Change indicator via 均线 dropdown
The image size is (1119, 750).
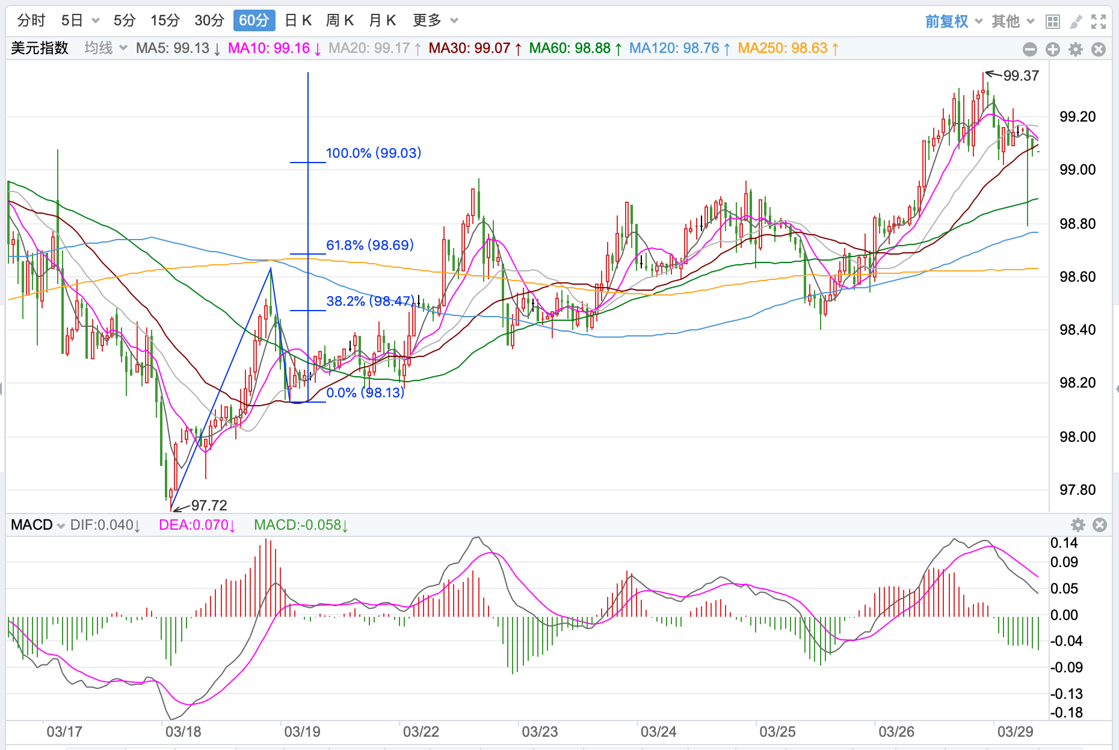click(105, 48)
